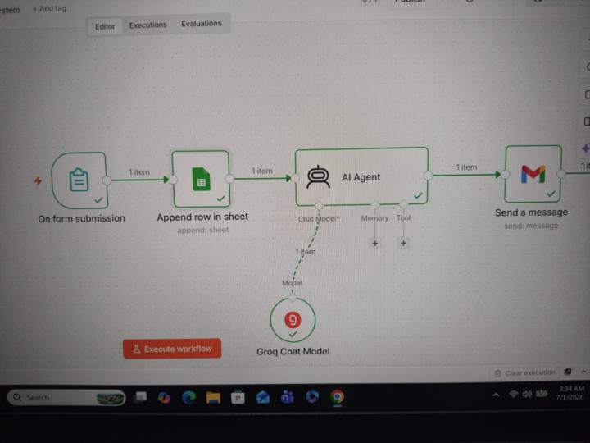
Task: Open the Groq Chat Model node
Action: point(293,320)
